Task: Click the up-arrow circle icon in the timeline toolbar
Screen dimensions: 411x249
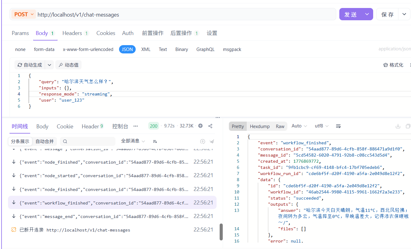Action: click(x=202, y=142)
